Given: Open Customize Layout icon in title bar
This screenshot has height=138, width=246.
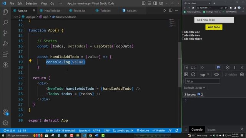Looking at the screenshot, I should click(161, 3).
